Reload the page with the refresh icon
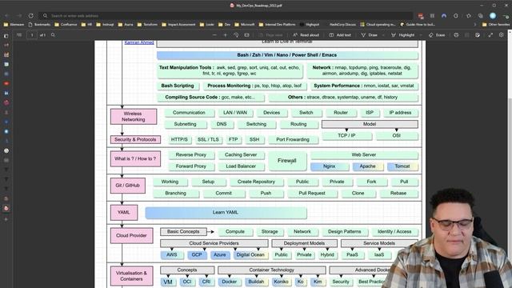Image resolution: width=512 pixels, height=288 pixels. click(x=30, y=16)
